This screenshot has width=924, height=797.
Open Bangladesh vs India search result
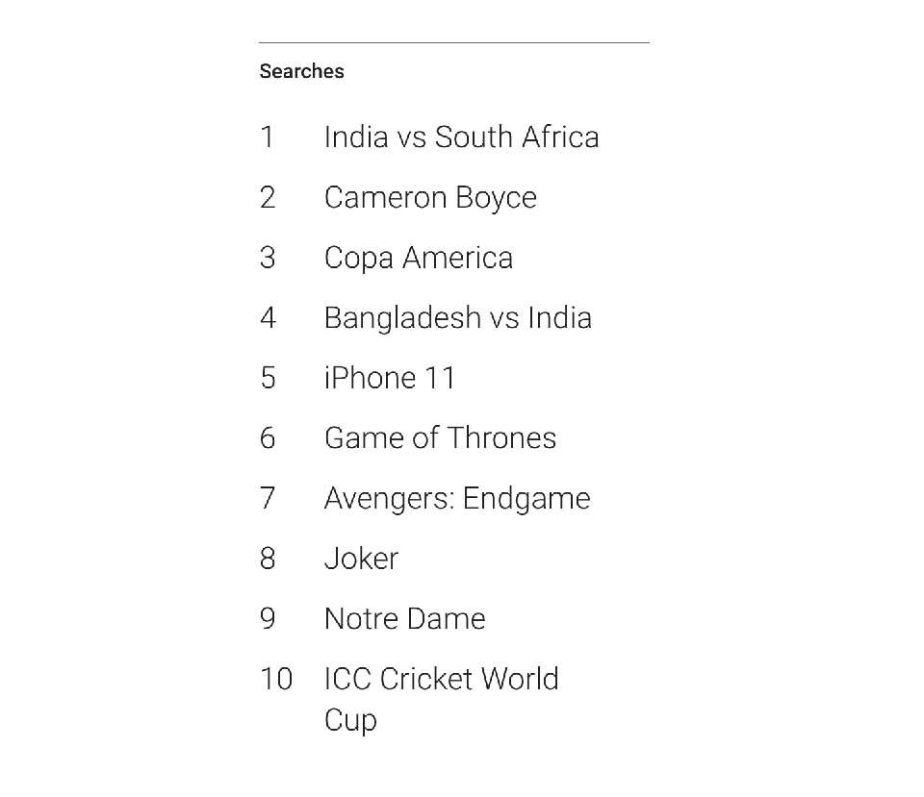click(457, 318)
